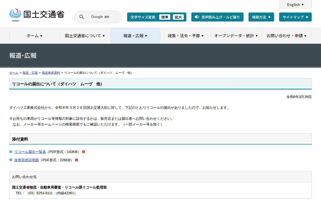This screenshot has height=200, width=321.
Task: Open the 報道・広報 navigation tab
Action: [x=135, y=36]
